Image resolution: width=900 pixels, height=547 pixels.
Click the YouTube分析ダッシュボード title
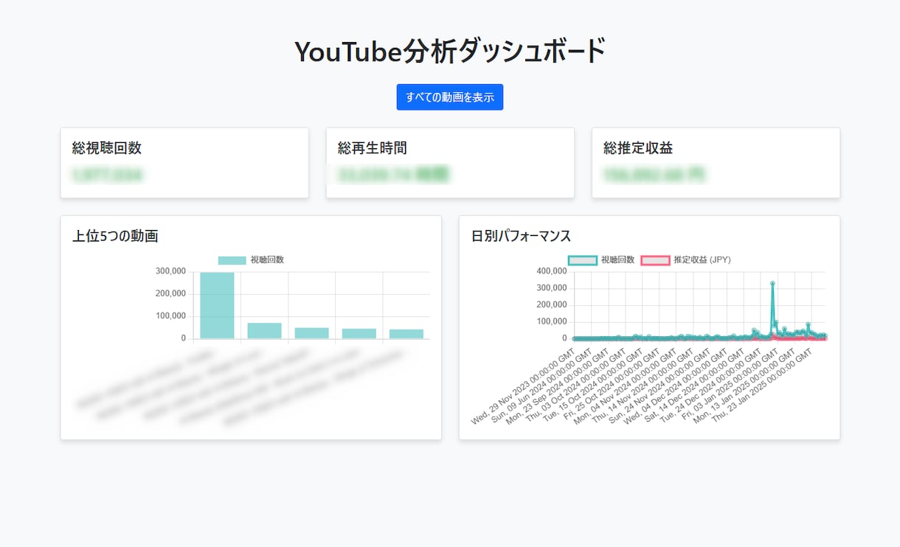coord(450,52)
